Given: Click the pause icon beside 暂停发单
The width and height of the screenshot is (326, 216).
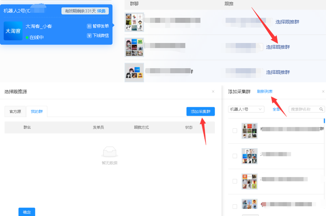Looking at the screenshot, I should click(89, 26).
